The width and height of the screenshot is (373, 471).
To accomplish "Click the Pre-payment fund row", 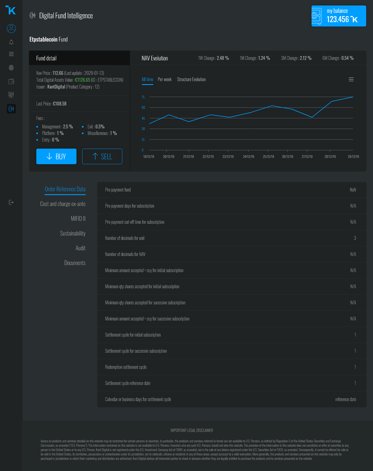I will (x=232, y=190).
